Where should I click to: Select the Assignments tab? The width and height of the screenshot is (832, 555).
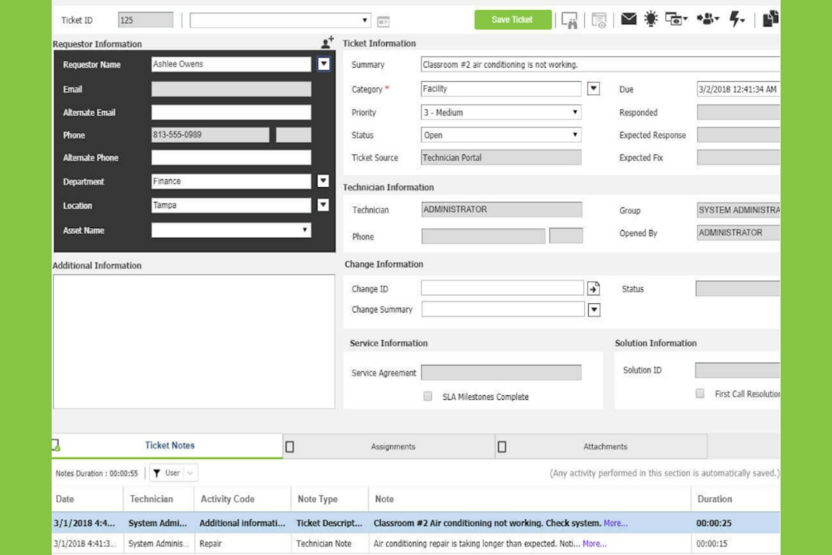point(394,446)
